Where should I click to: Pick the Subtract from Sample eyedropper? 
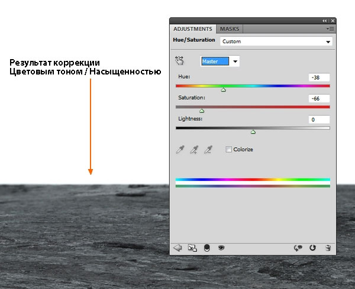pyautogui.click(x=208, y=150)
